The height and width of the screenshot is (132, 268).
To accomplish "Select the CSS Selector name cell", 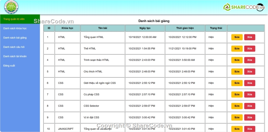I will tap(103, 106).
